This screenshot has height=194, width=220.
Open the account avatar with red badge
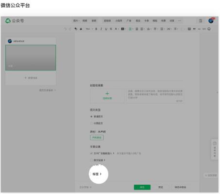pos(211,20)
